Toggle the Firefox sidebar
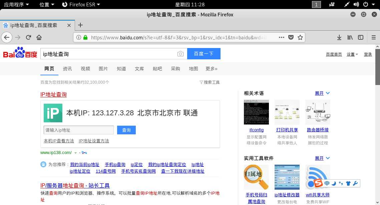This screenshot has width=380, height=205. [x=361, y=37]
